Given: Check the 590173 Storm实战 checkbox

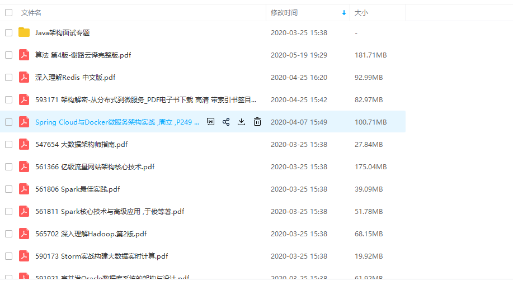Looking at the screenshot, I should [x=9, y=256].
